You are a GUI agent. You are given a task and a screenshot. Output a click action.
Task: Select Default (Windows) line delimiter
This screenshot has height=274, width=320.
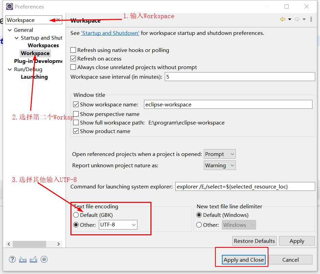(x=199, y=215)
